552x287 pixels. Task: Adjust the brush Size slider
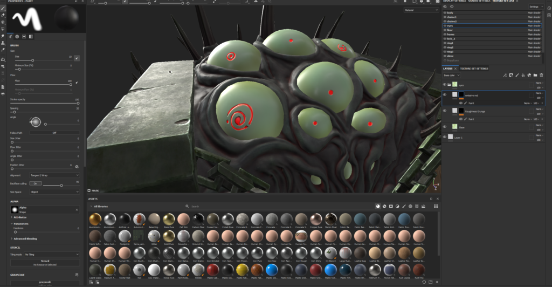point(32,60)
